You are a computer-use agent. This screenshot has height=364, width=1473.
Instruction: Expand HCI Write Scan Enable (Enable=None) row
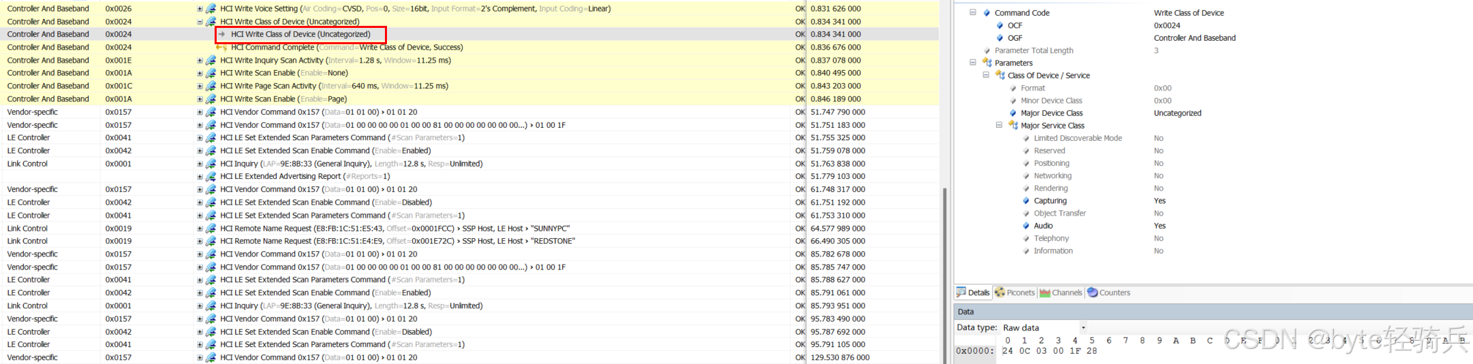click(x=200, y=73)
